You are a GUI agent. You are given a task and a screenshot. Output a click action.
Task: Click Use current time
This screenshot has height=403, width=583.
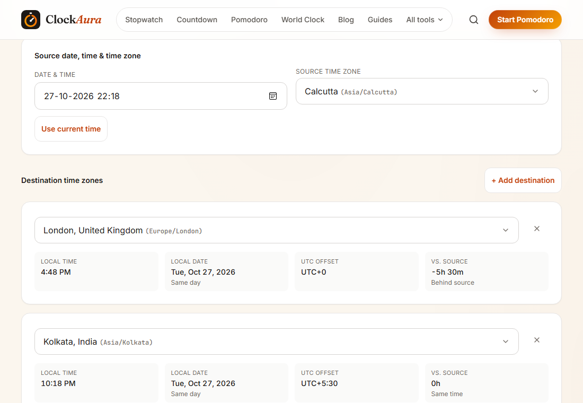click(71, 129)
